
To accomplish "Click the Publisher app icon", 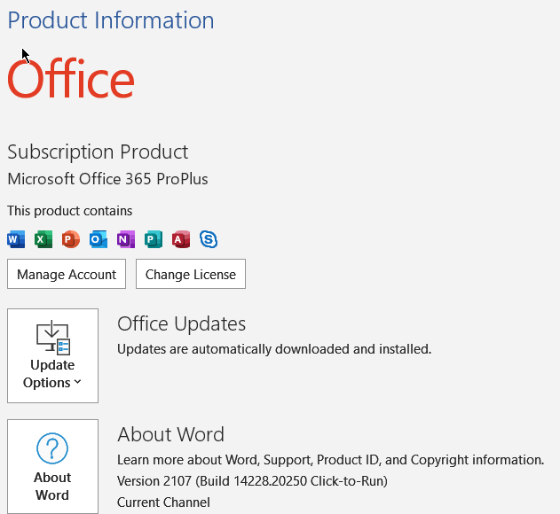I will 154,239.
